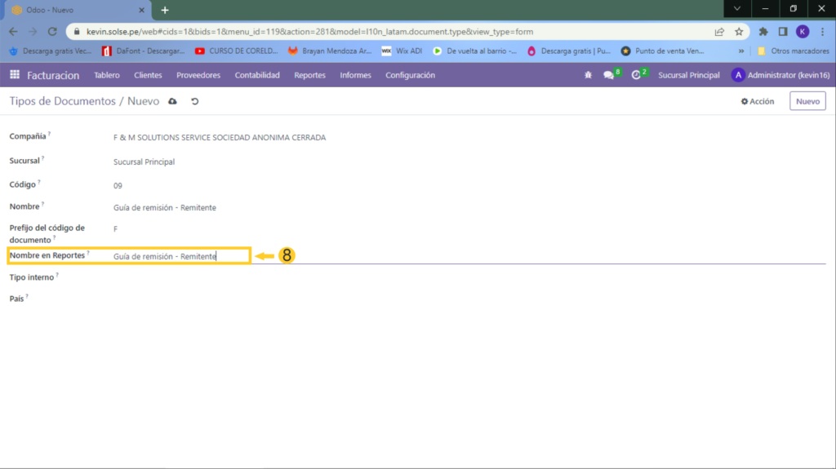
Task: Click the Nuevo button
Action: coord(807,101)
